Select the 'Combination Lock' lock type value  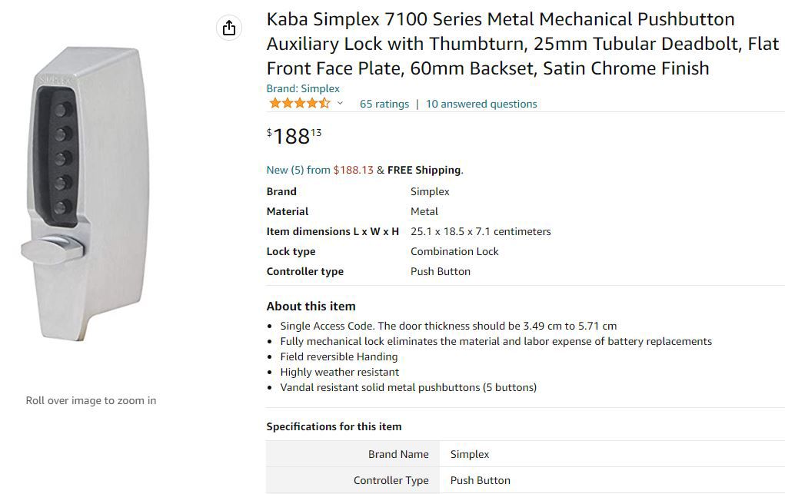[x=454, y=251]
